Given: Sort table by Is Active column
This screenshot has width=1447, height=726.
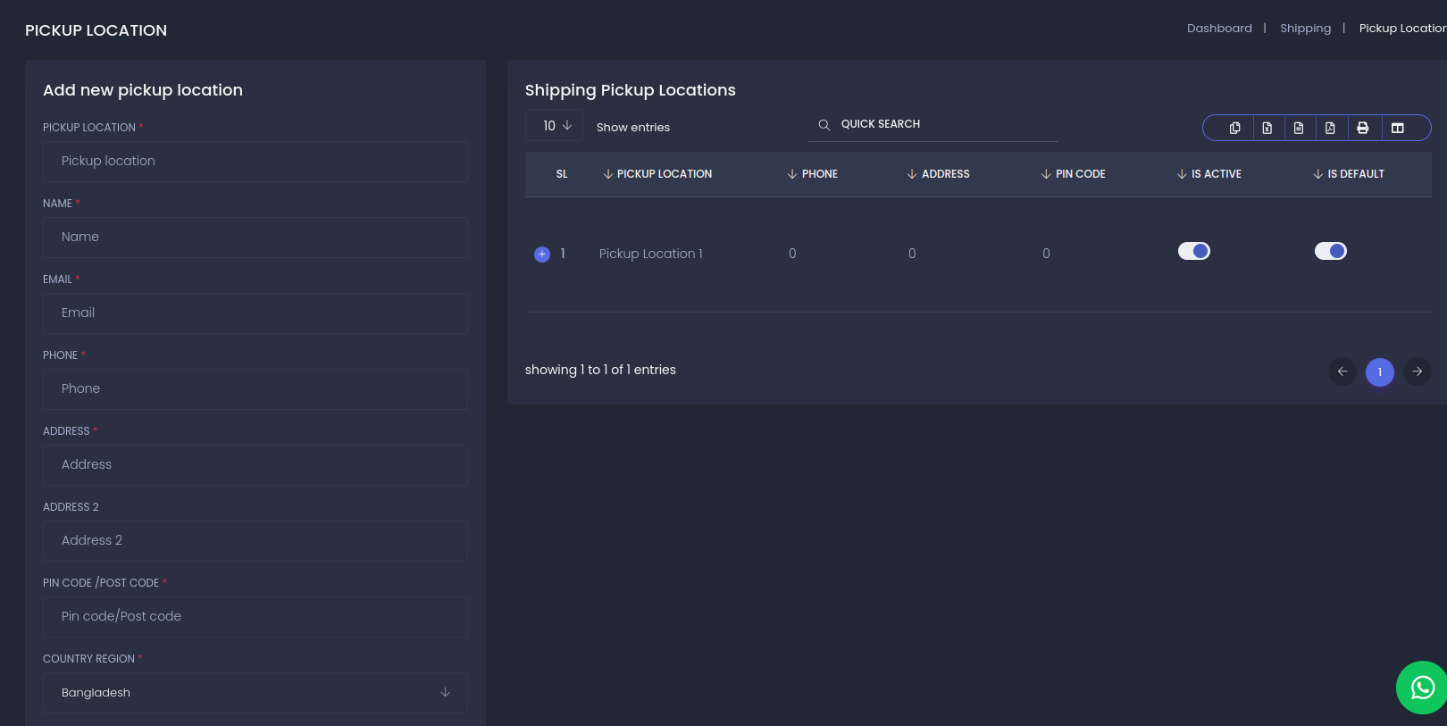Looking at the screenshot, I should [1209, 174].
